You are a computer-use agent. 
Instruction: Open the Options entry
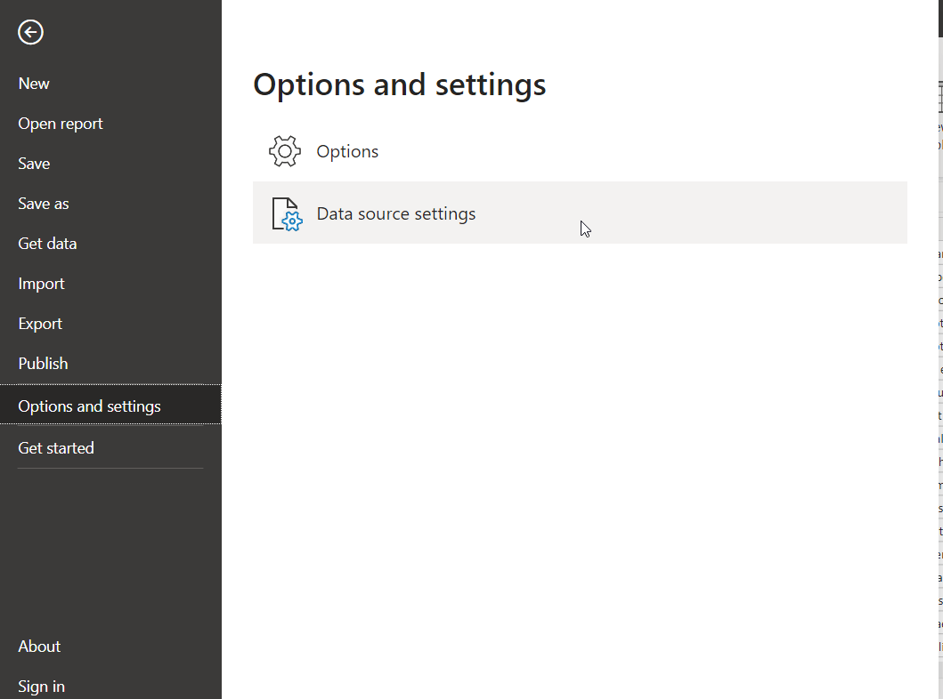[580, 151]
